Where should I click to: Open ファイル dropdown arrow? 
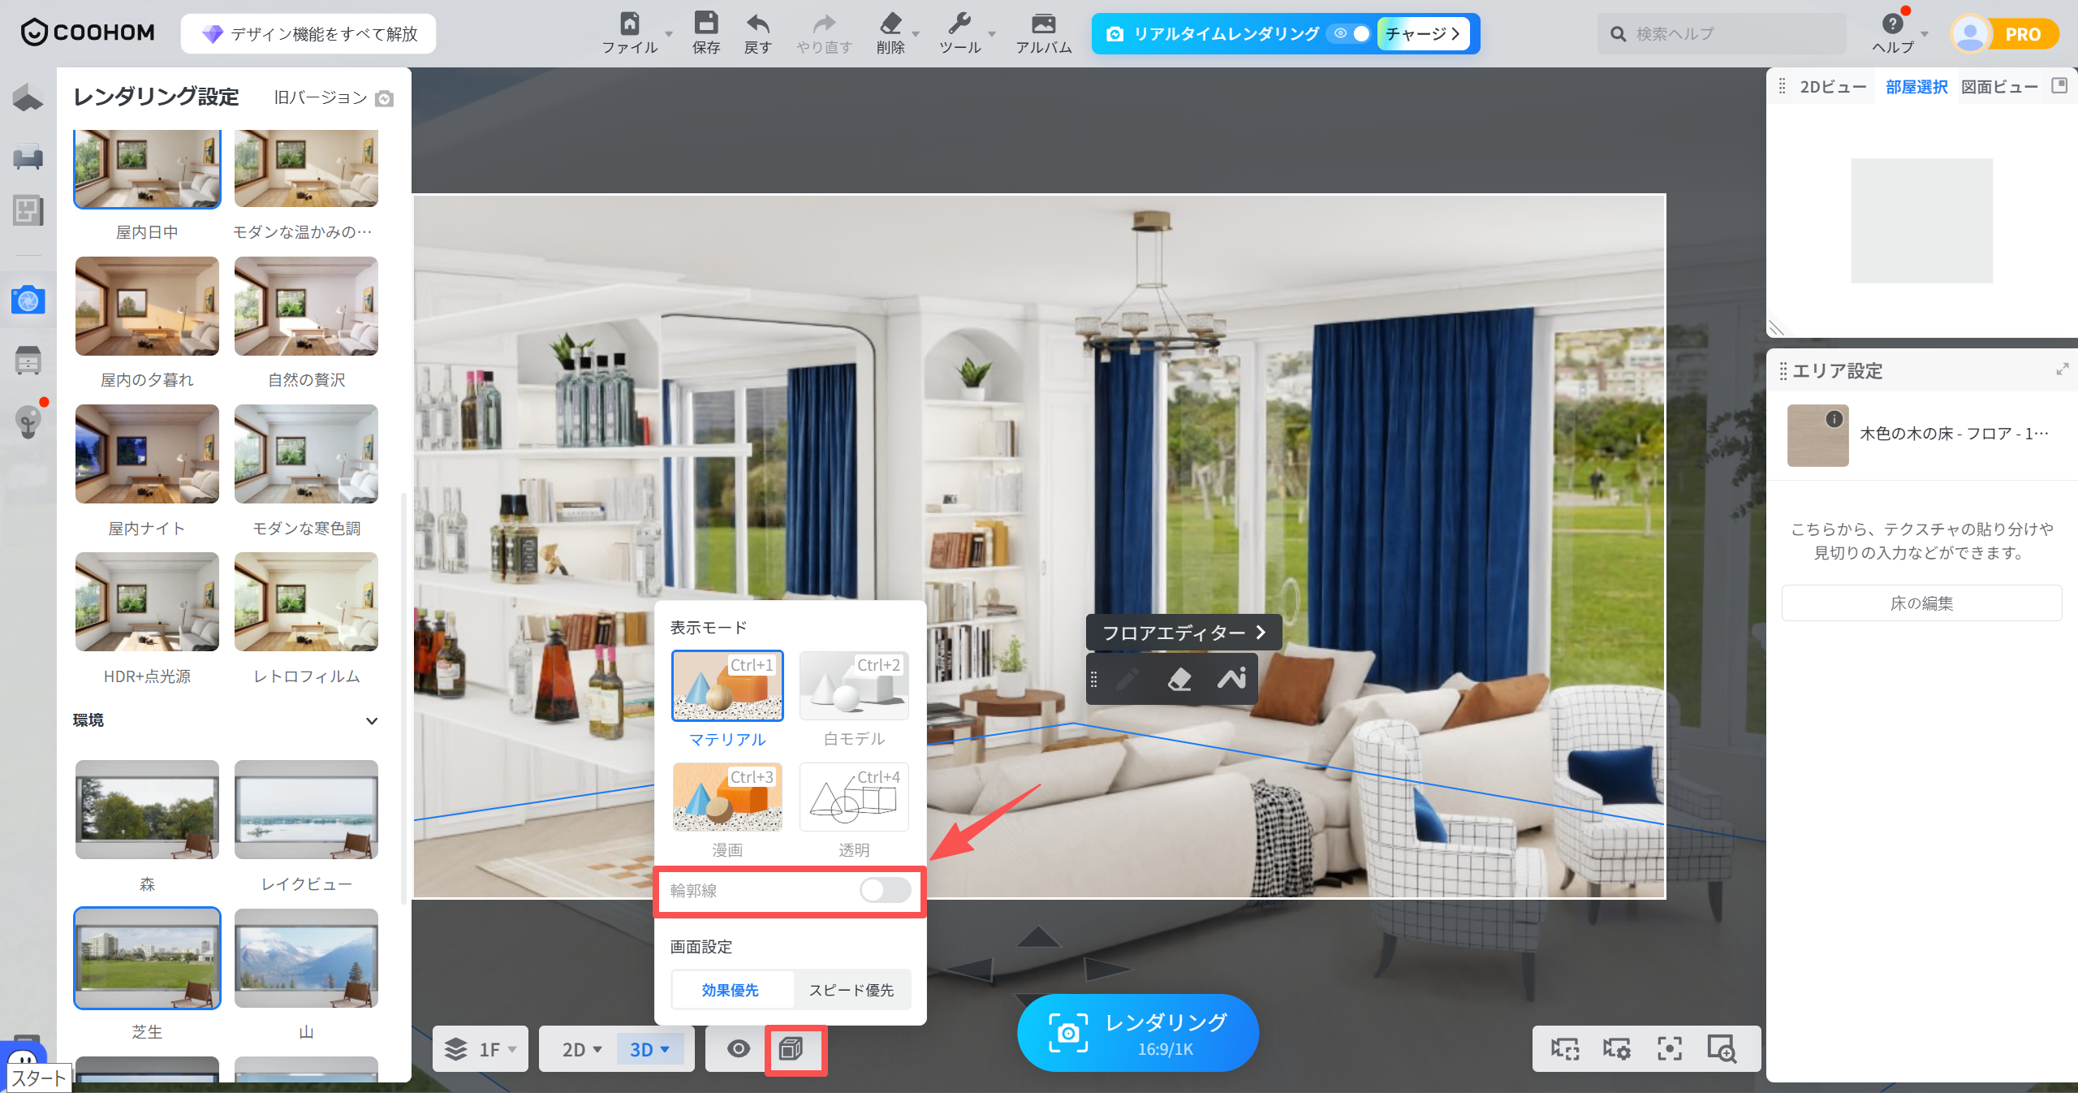pyautogui.click(x=669, y=34)
